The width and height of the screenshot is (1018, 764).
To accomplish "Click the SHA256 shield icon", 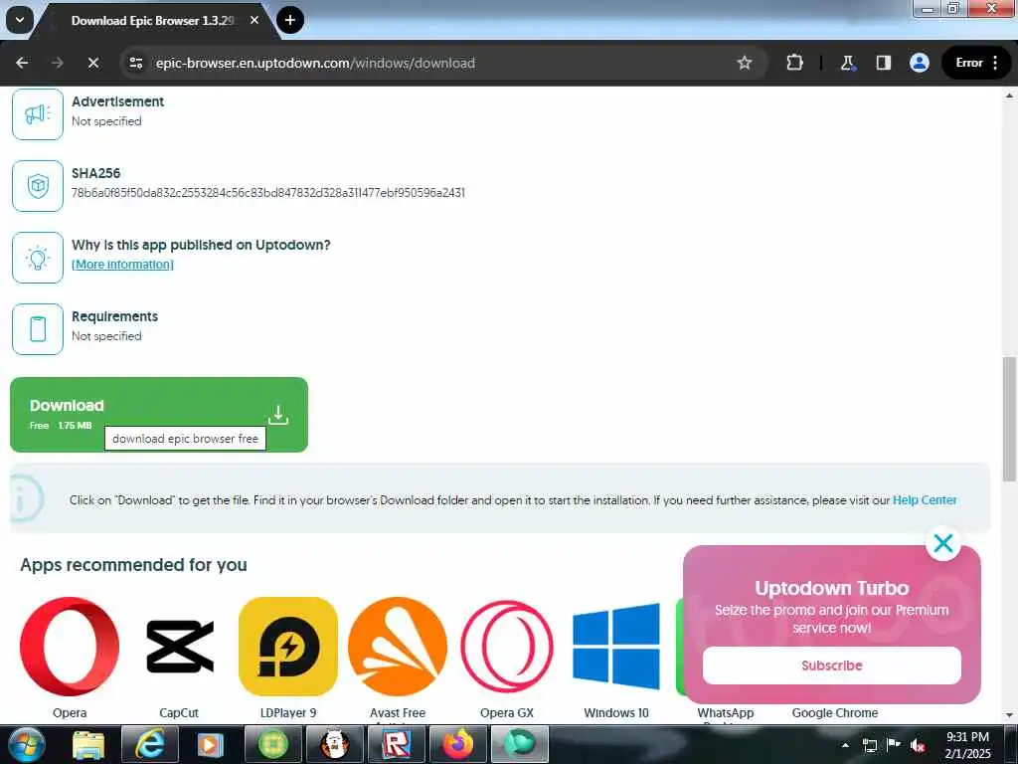I will click(x=38, y=186).
